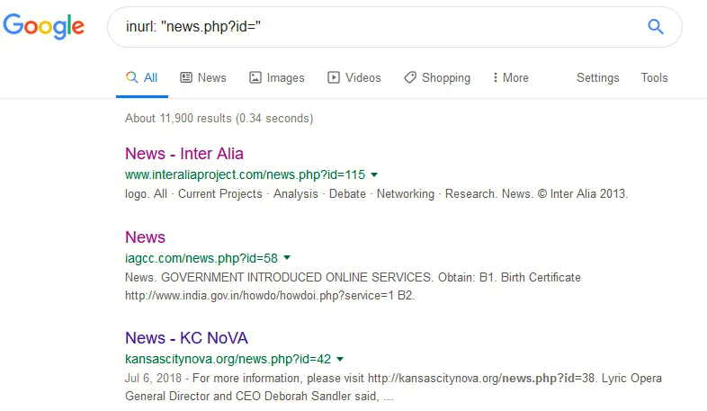Image resolution: width=707 pixels, height=411 pixels.
Task: Switch to the Images tab
Action: tap(277, 77)
